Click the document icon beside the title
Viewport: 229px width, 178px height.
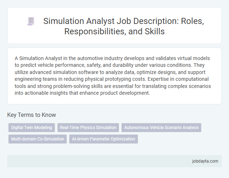pyautogui.click(x=31, y=21)
